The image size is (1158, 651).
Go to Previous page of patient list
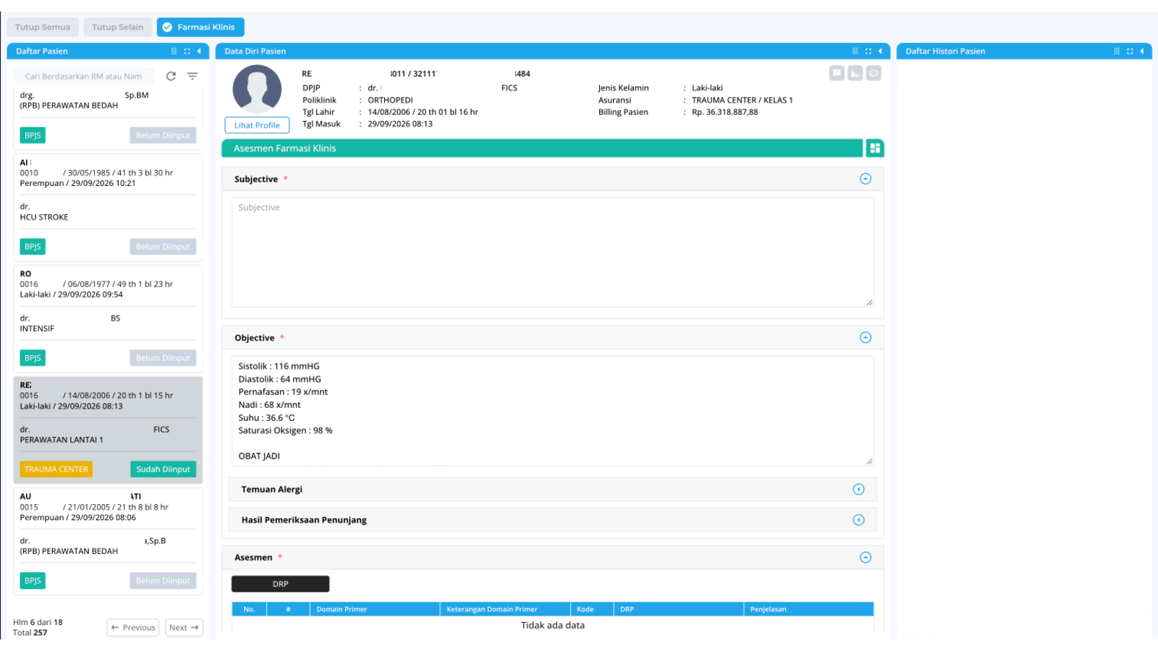[x=133, y=628]
